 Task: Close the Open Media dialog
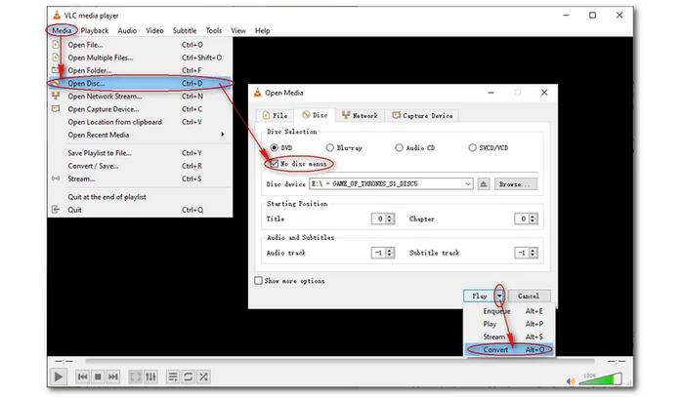pyautogui.click(x=544, y=93)
